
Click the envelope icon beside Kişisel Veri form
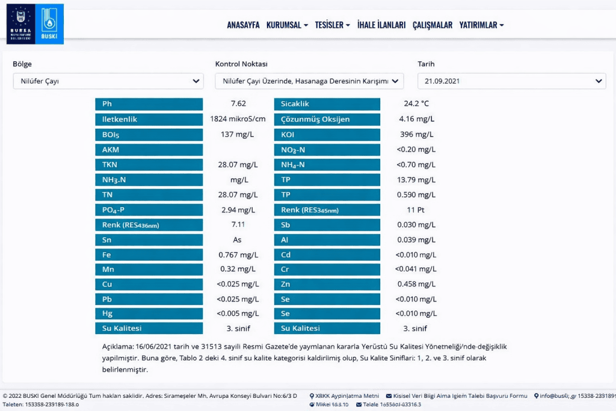(x=389, y=396)
